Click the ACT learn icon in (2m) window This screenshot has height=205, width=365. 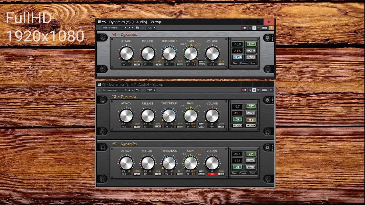pyautogui.click(x=244, y=90)
